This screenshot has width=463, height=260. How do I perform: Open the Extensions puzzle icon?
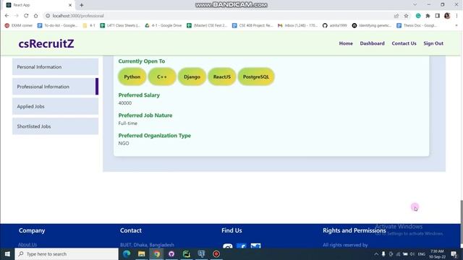pos(428,16)
